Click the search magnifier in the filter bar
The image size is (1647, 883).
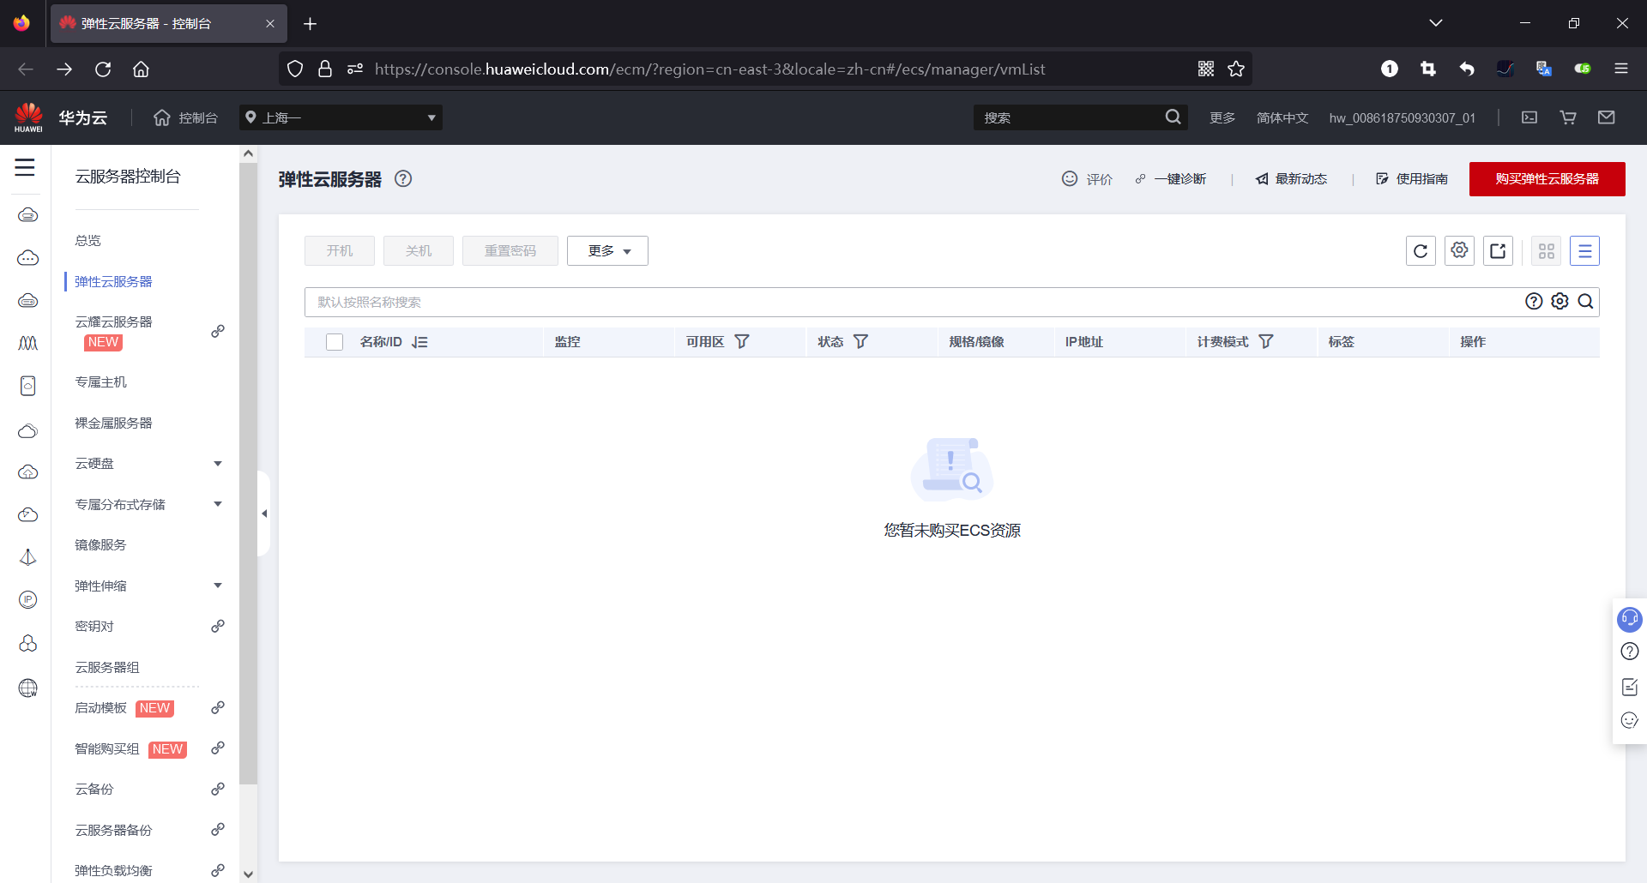(x=1586, y=302)
